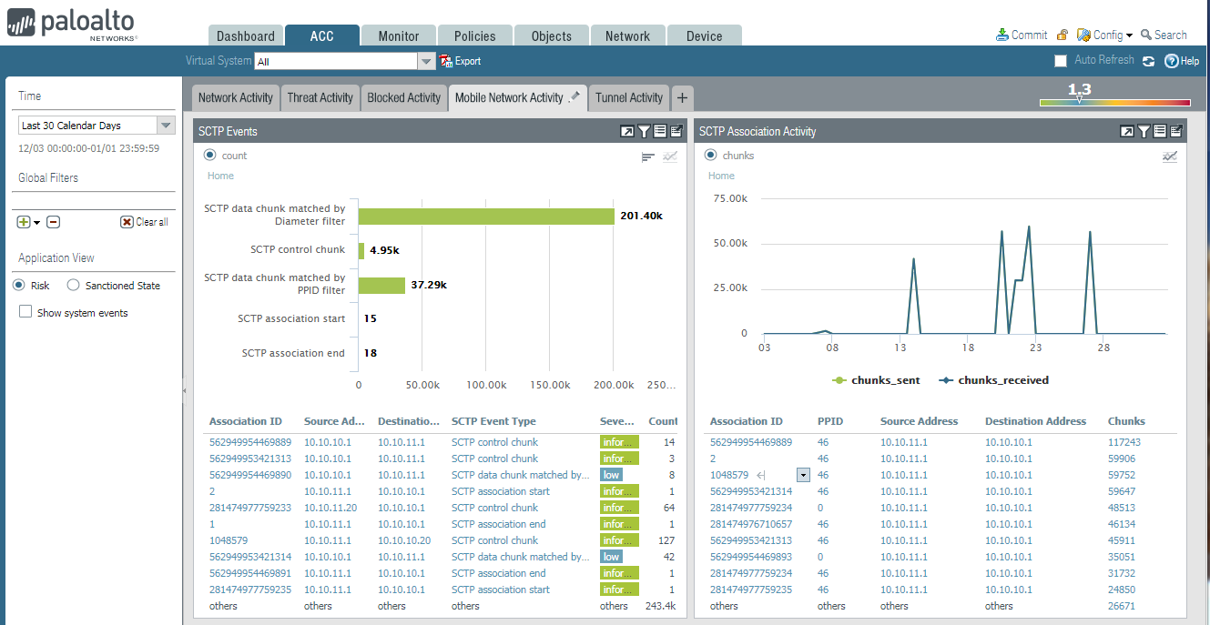Add a new ACC tab with plus

pos(682,98)
